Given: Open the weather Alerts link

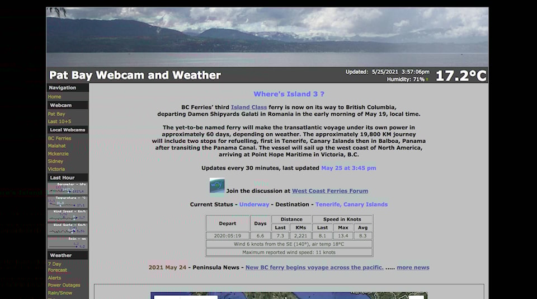Looking at the screenshot, I should (54, 278).
